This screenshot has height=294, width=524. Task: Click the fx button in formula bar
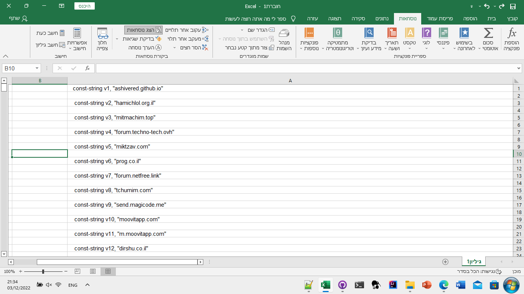pos(87,68)
